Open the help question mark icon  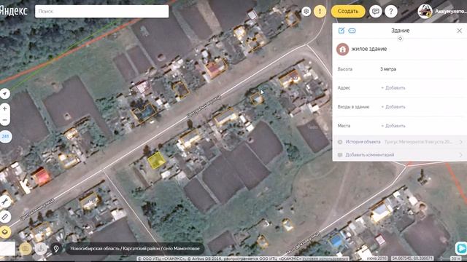(x=391, y=12)
